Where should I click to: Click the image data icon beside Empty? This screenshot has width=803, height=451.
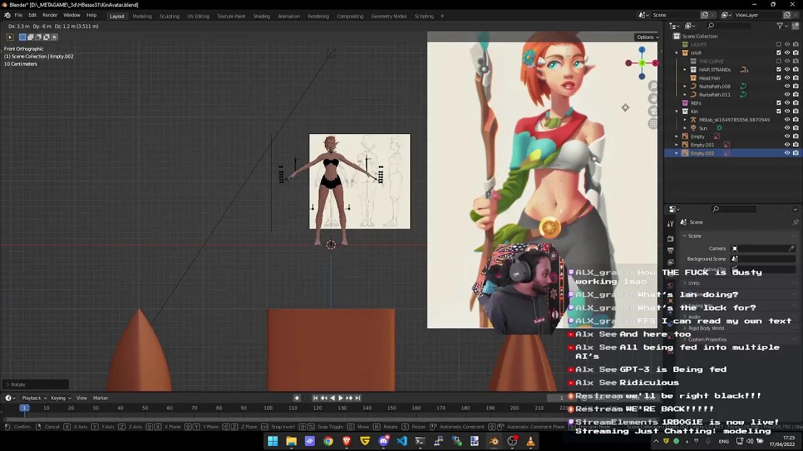coord(717,137)
